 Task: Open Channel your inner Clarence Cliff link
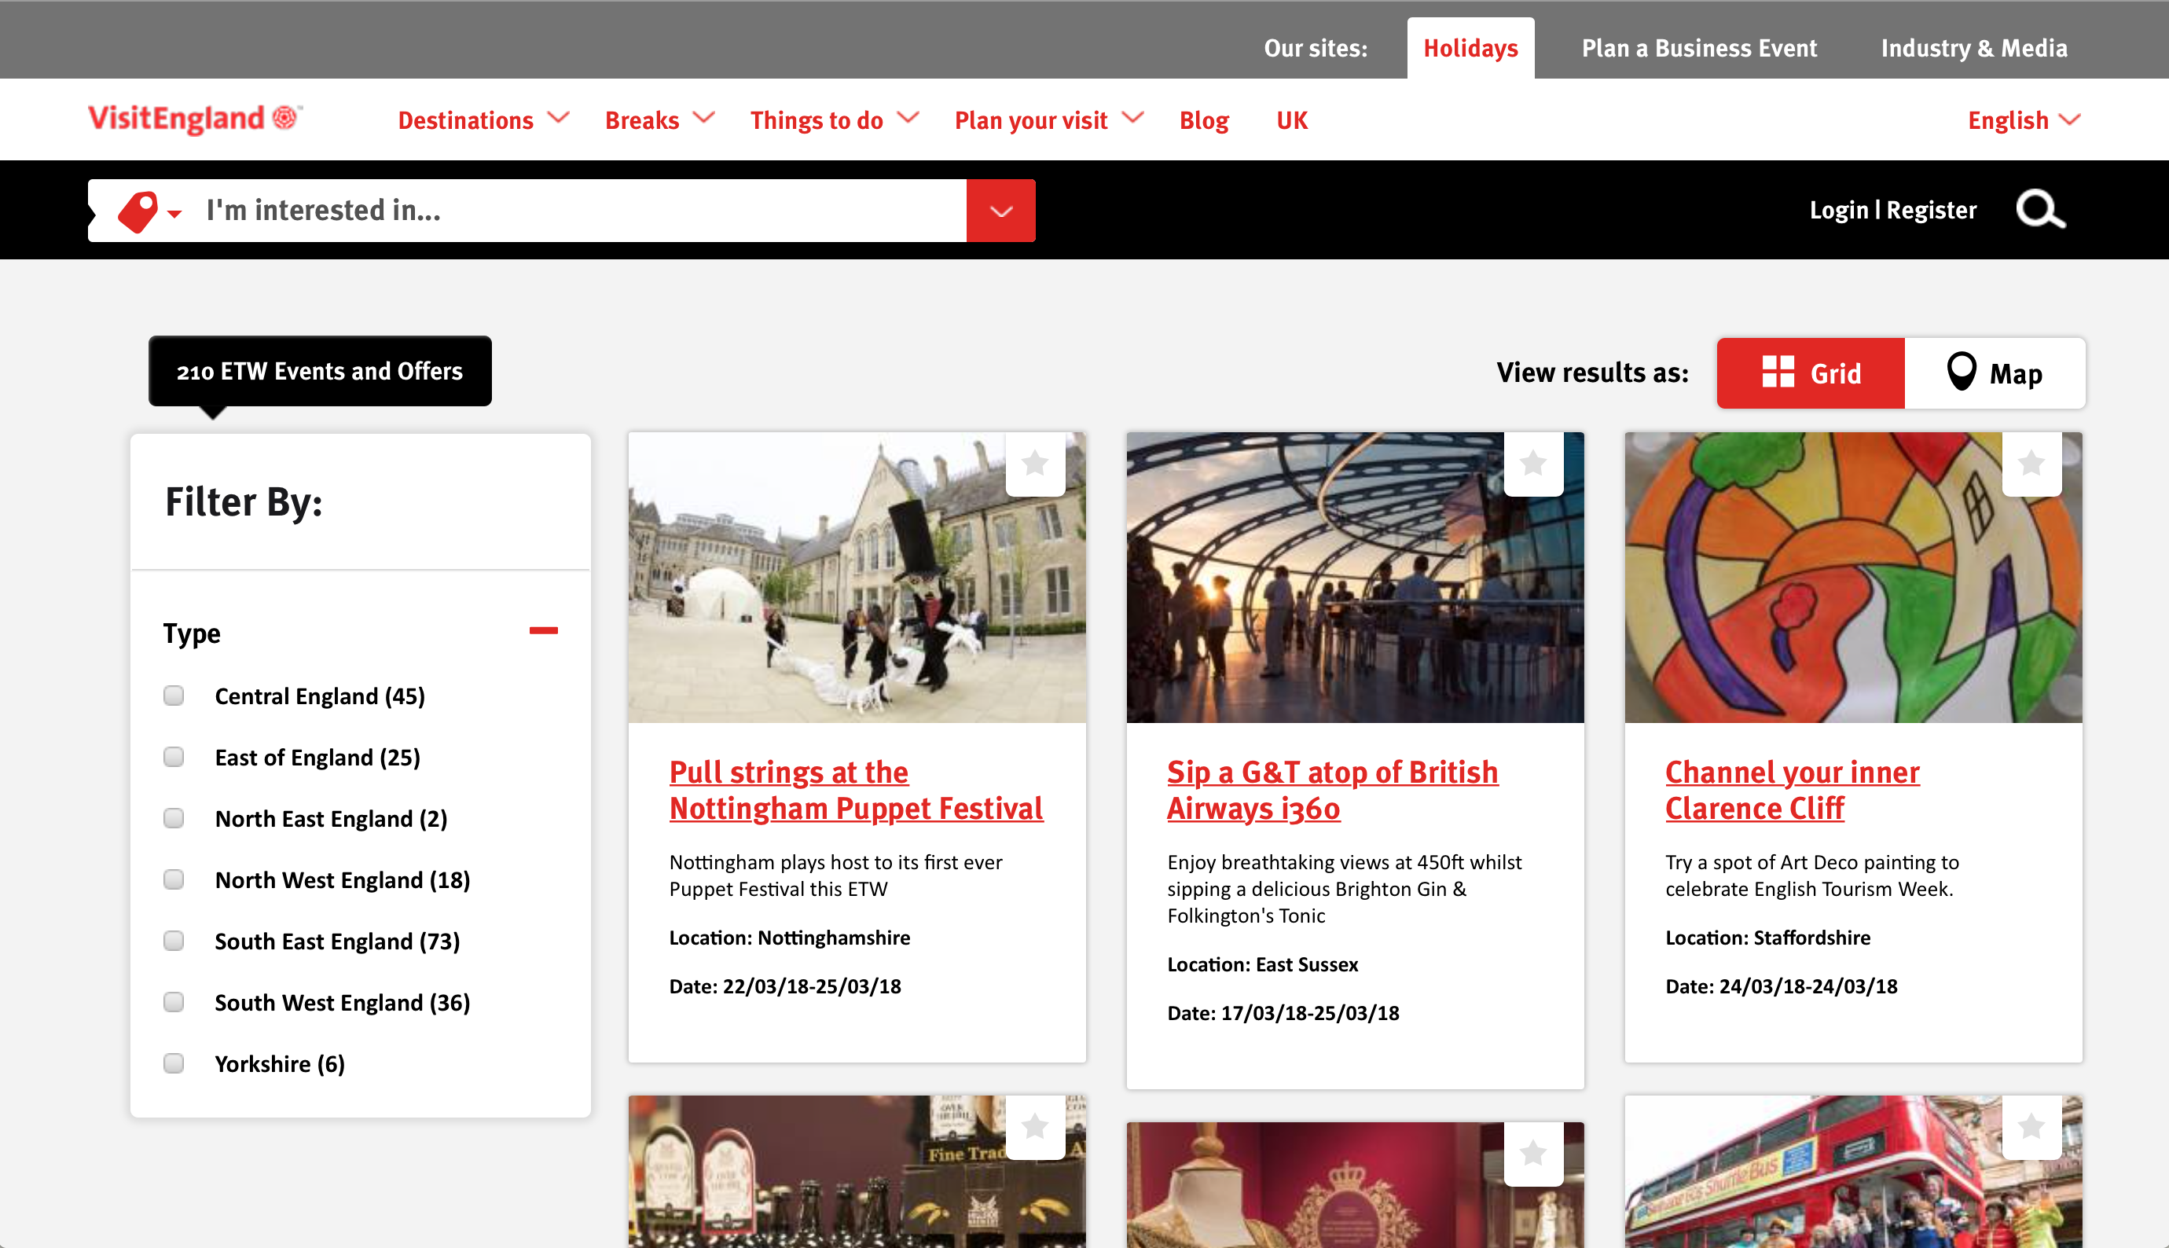click(1792, 791)
